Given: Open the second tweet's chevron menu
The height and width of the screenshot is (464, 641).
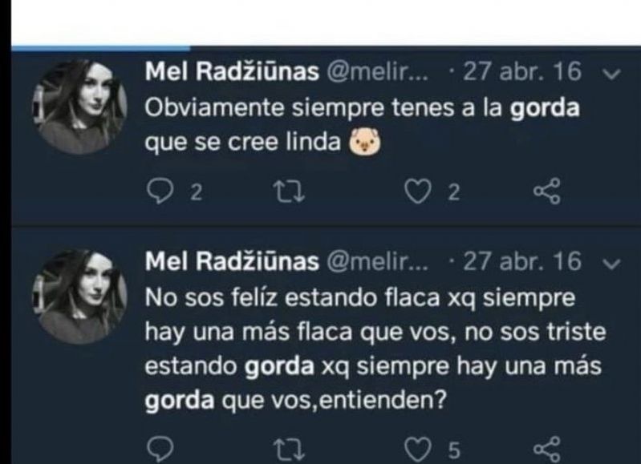Looking at the screenshot, I should (x=611, y=264).
